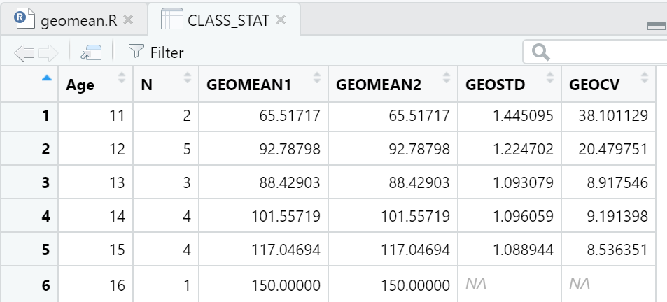Screen dimensions: 667x302
Task: Select row number 1
Action: [x=29, y=115]
